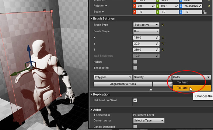The image size is (213, 130).
Task: Click reset arrow next to Y value
Action: [162, 44]
